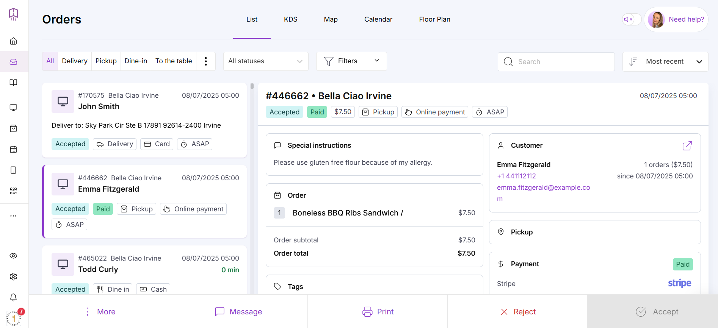The height and width of the screenshot is (328, 718).
Task: Click the Online payment tag in header
Action: point(435,112)
